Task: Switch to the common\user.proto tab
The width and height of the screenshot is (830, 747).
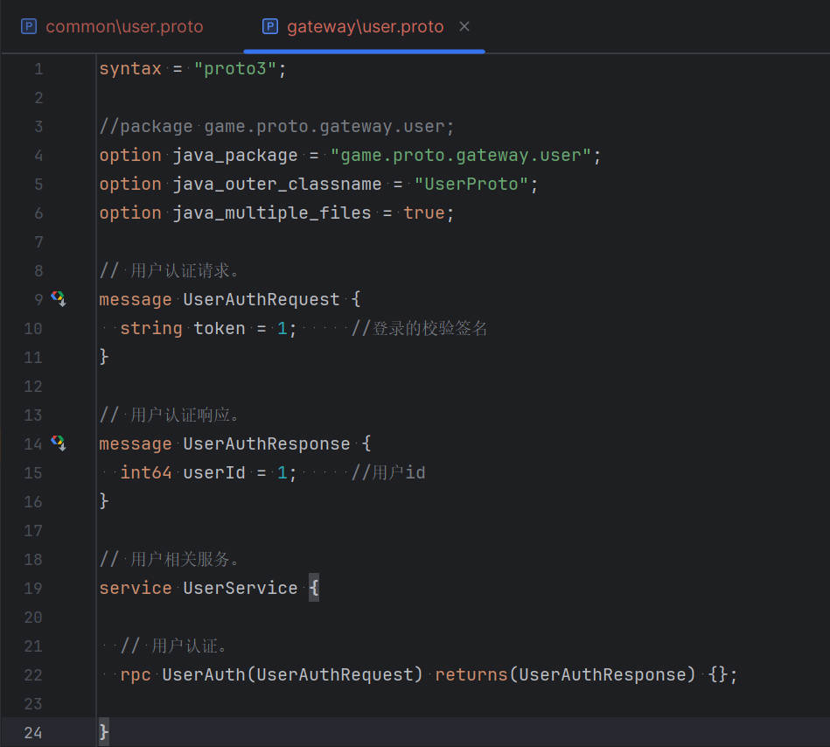Action: (124, 26)
